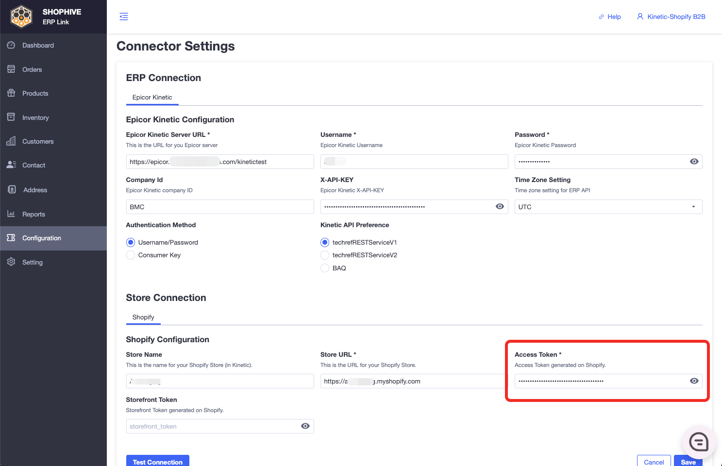Click the Store URL input field
722x466 pixels.
coord(414,381)
